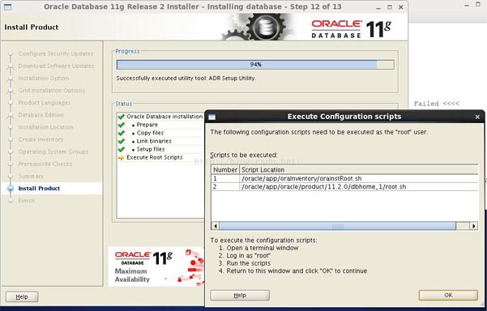The height and width of the screenshot is (311, 487).
Task: Click green check next to Oracle Database installation
Action: [121, 117]
